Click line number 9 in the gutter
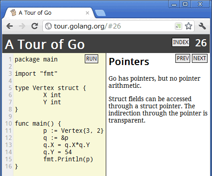The height and width of the screenshot is (176, 212). tap(10, 116)
